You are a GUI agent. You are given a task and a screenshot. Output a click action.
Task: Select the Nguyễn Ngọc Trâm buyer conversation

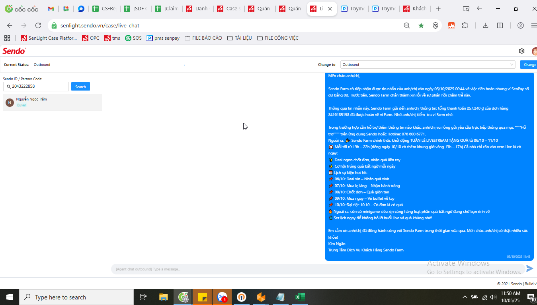click(53, 102)
